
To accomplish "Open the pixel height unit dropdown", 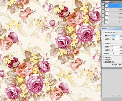I will [121, 39].
